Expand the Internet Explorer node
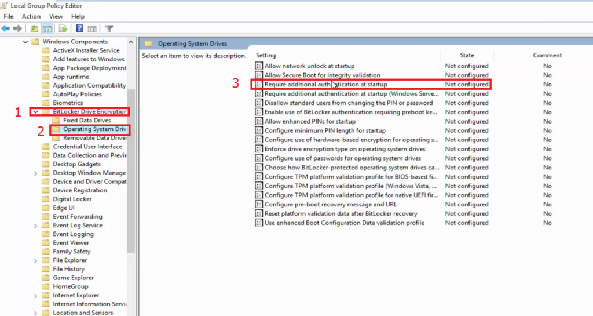This screenshot has width=593, height=316. [x=35, y=295]
